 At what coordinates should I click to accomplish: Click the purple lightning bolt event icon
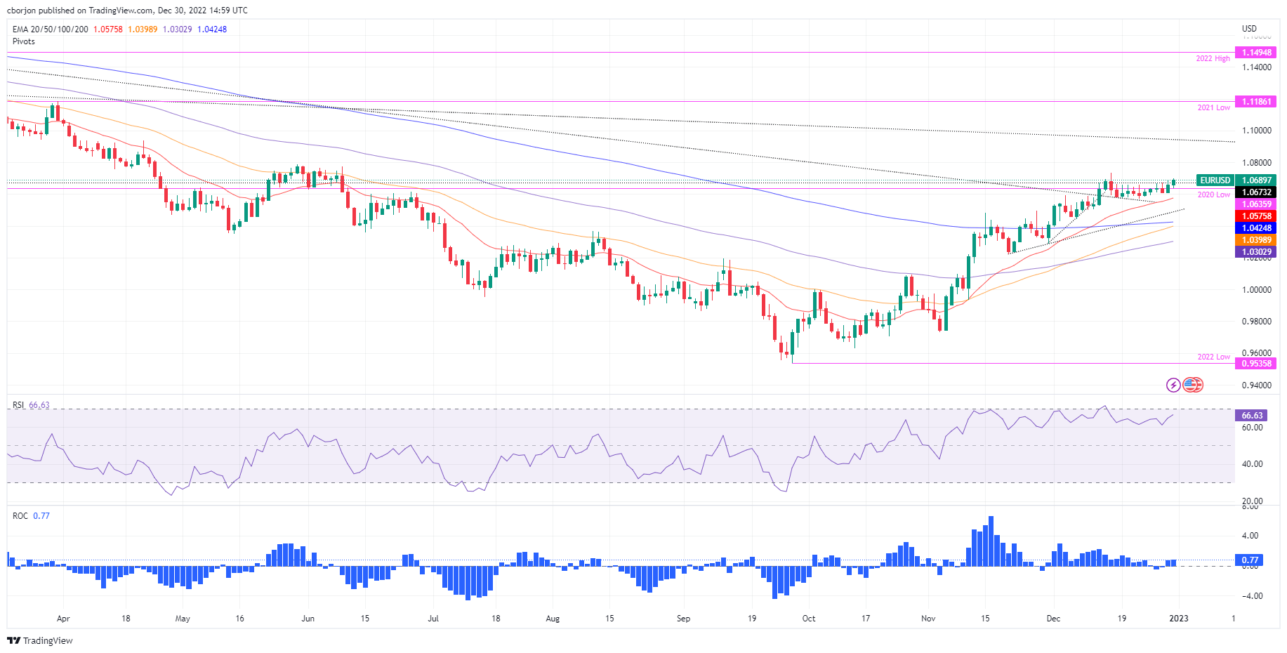tap(1173, 385)
